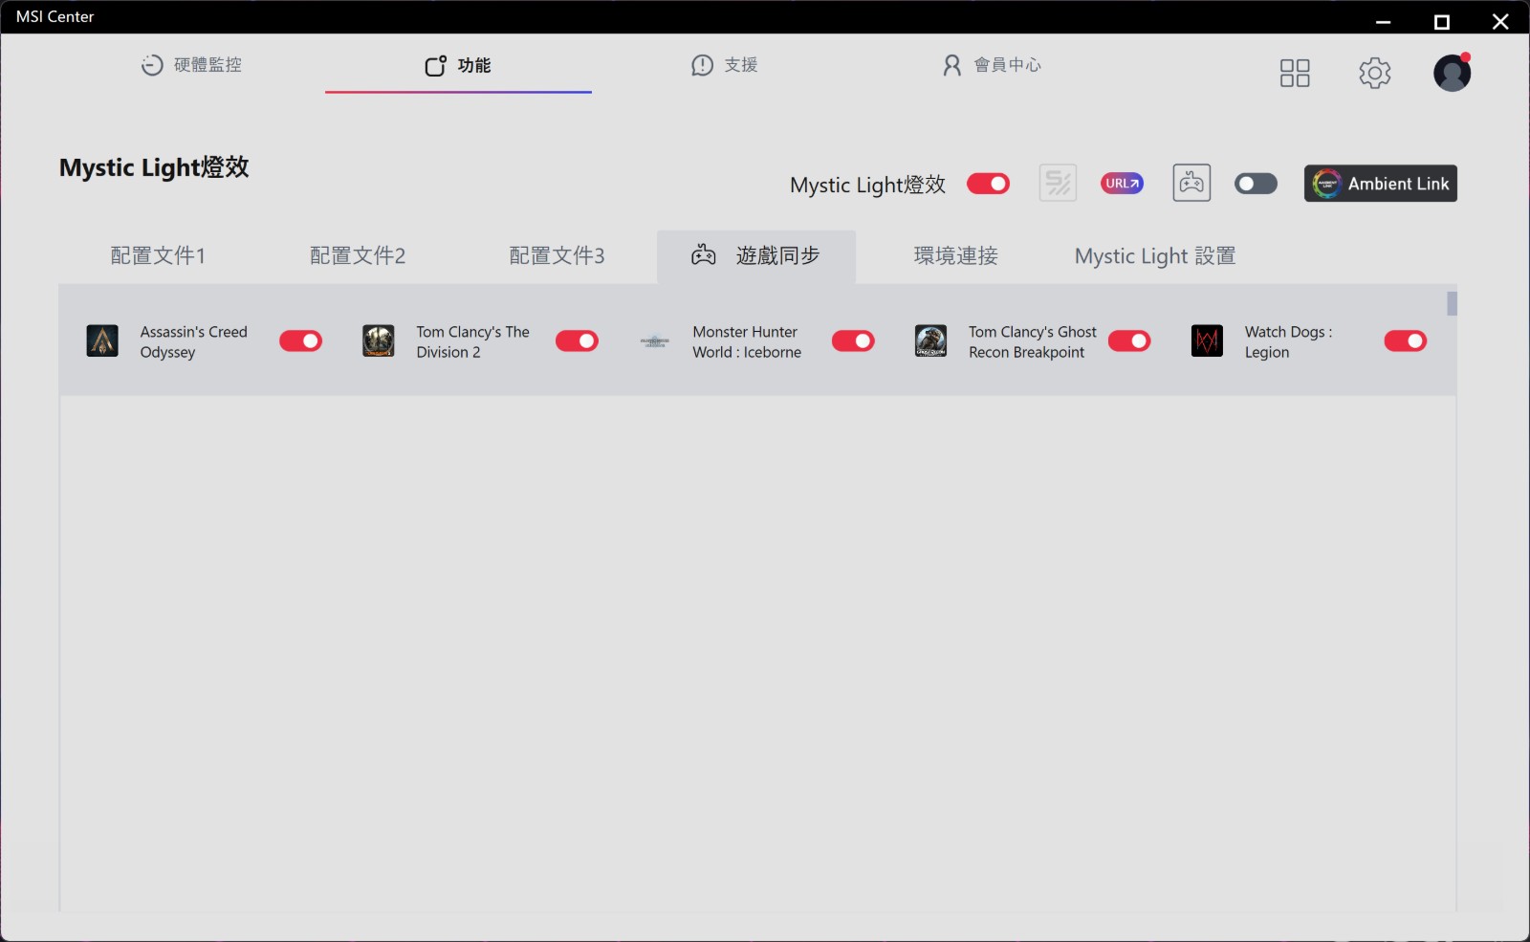Image resolution: width=1530 pixels, height=942 pixels.
Task: Click the greyed-out sync icon next to Mystic Light toggle
Action: 1058,184
